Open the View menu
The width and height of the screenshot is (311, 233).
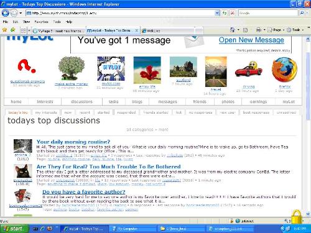(26, 22)
